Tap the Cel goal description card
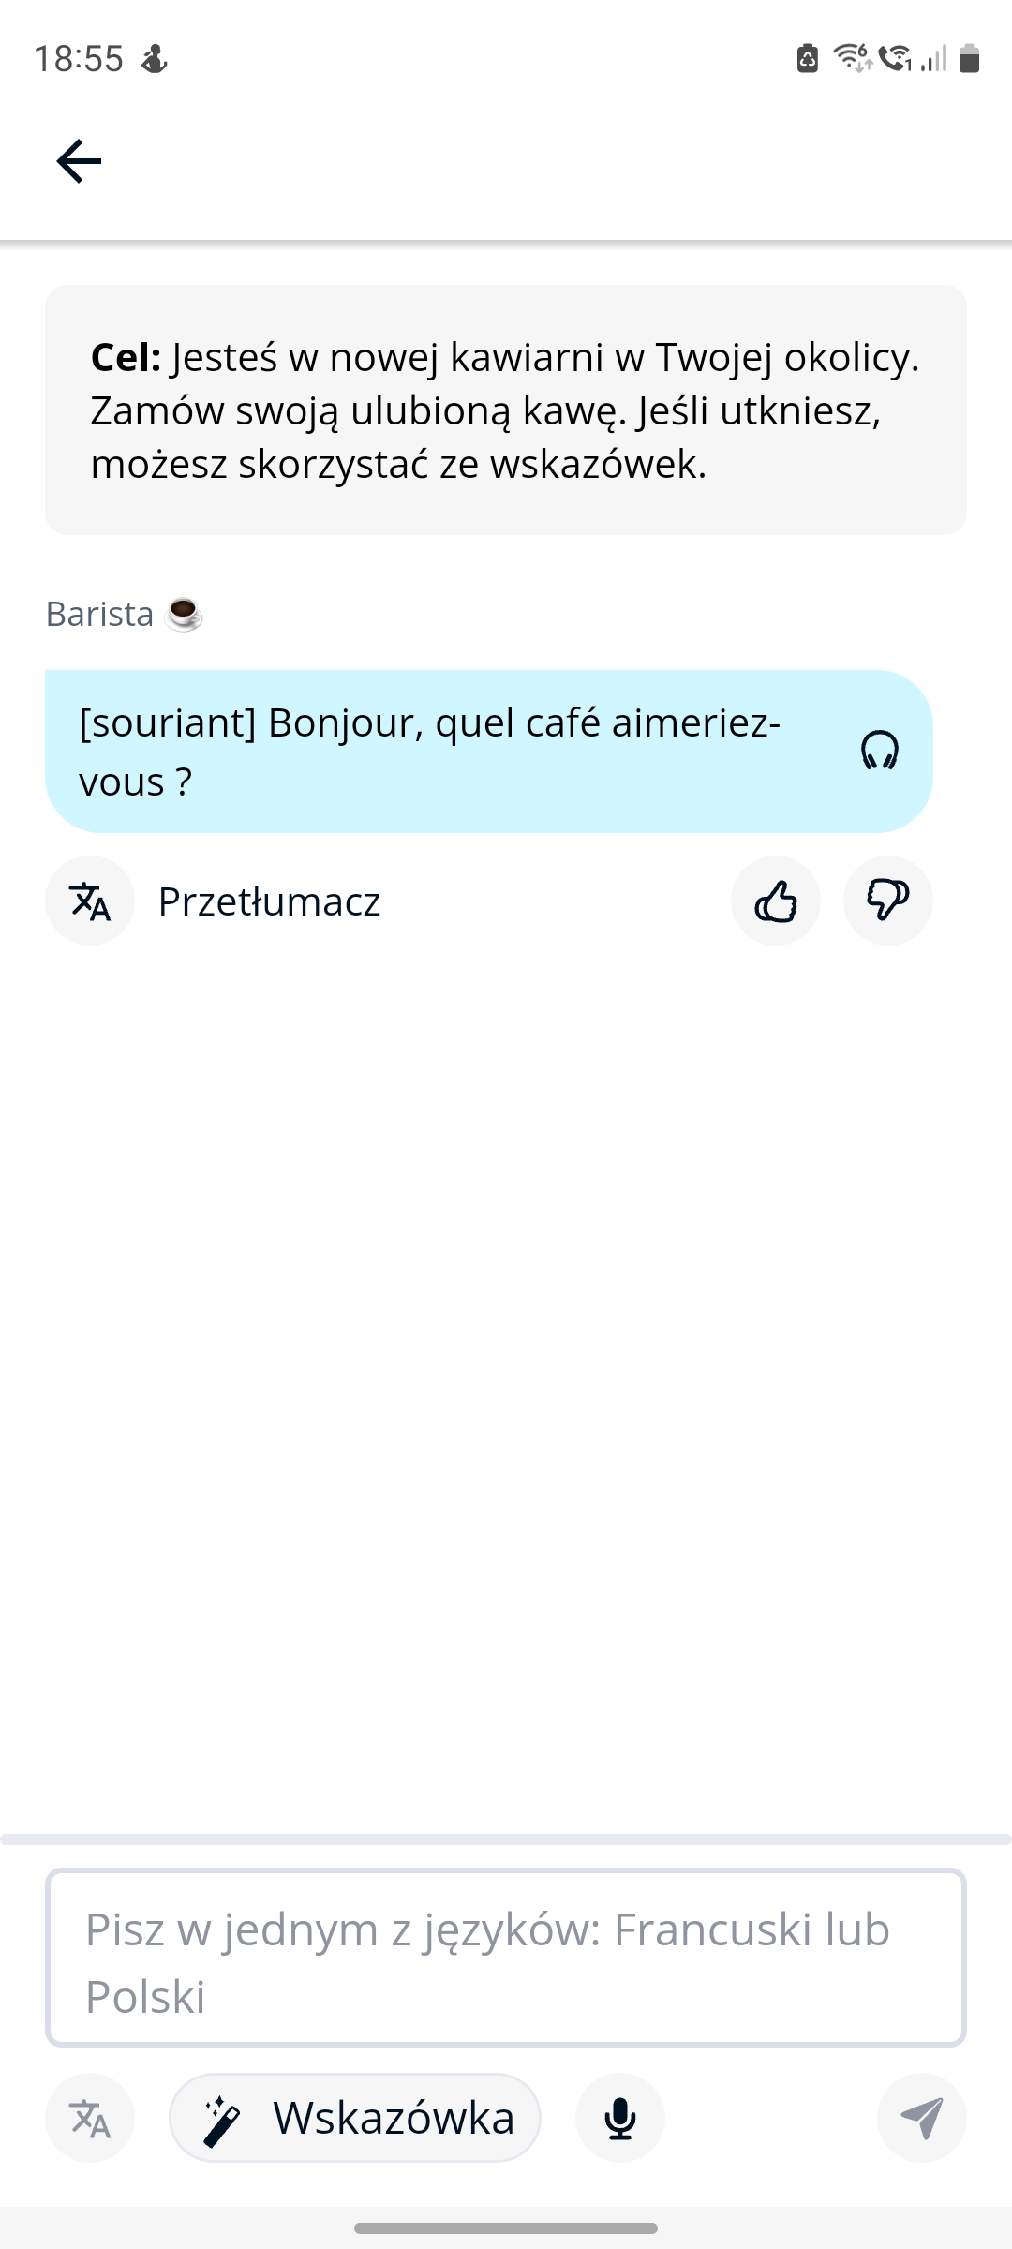The image size is (1012, 2249). 506,410
